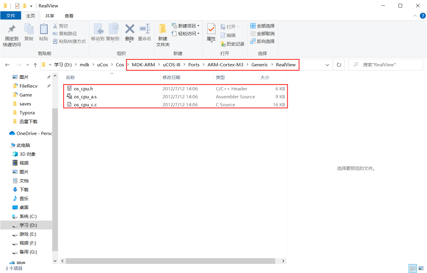This screenshot has height=273, width=427.
Task: Click Invert selection (反向选择)
Action: point(262,41)
